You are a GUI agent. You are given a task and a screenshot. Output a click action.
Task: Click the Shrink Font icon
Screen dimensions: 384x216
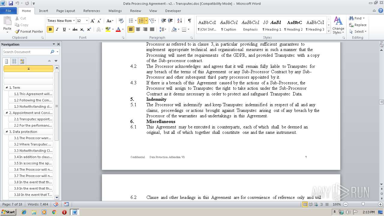tap(99, 21)
